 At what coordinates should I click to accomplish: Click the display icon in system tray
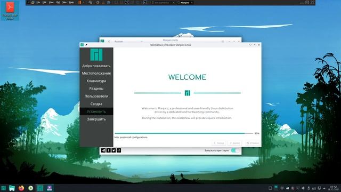[319, 188]
